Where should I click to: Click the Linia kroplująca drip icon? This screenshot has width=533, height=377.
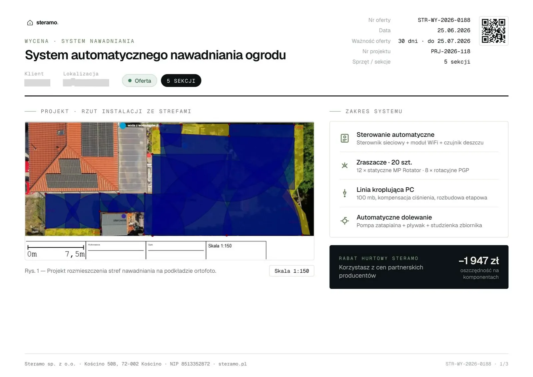tap(344, 193)
